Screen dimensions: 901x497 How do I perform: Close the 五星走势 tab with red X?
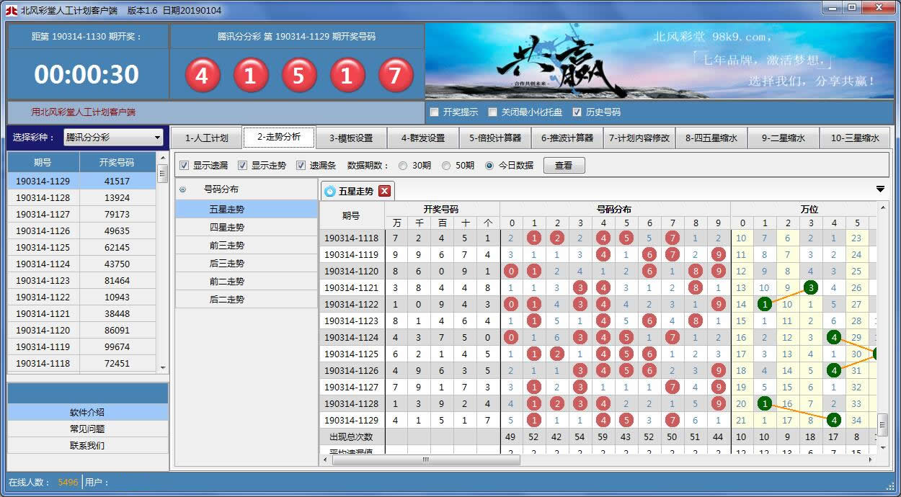(384, 191)
